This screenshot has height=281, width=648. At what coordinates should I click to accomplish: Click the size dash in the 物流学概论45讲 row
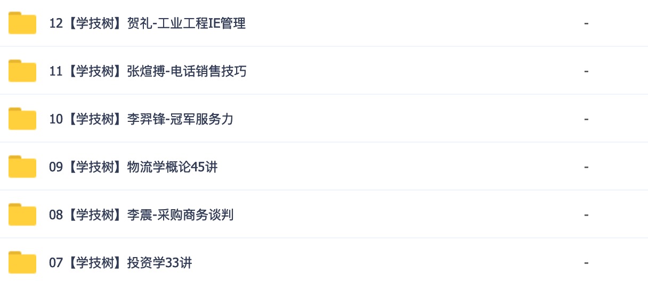(x=586, y=167)
